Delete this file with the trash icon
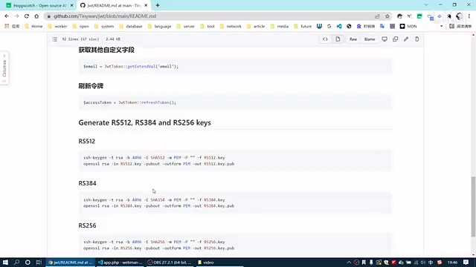The height and width of the screenshot is (267, 476). (416, 39)
